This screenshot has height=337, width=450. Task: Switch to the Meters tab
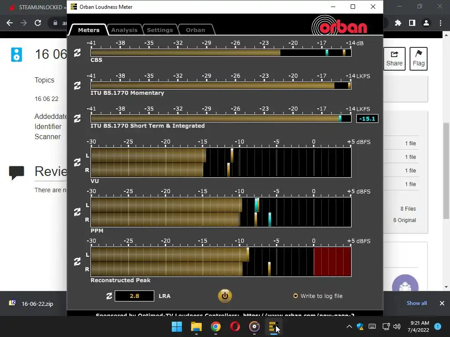[x=89, y=30]
